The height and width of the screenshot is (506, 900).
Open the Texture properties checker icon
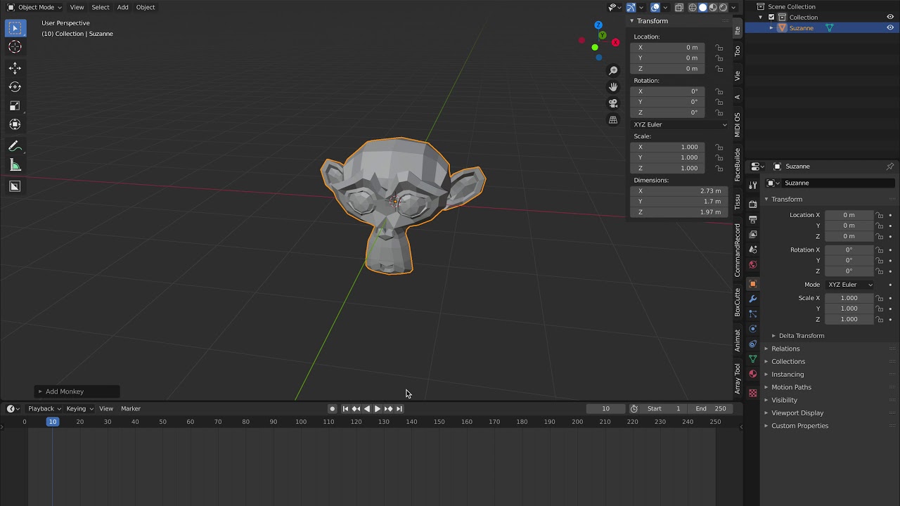pos(752,393)
